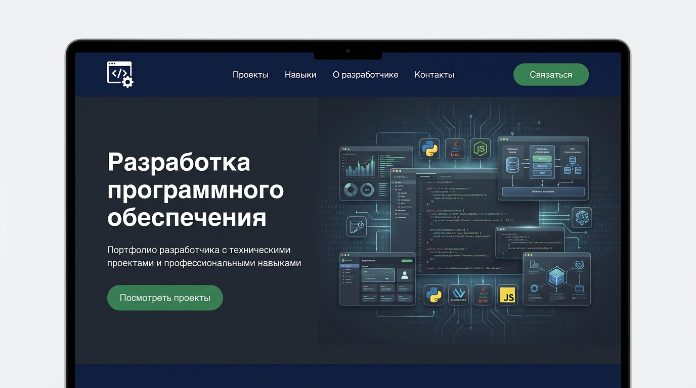
Task: Click Контакты in the top navigation
Action: [434, 74]
